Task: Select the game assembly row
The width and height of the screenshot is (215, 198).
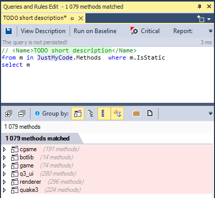Action: pyautogui.click(x=116, y=165)
